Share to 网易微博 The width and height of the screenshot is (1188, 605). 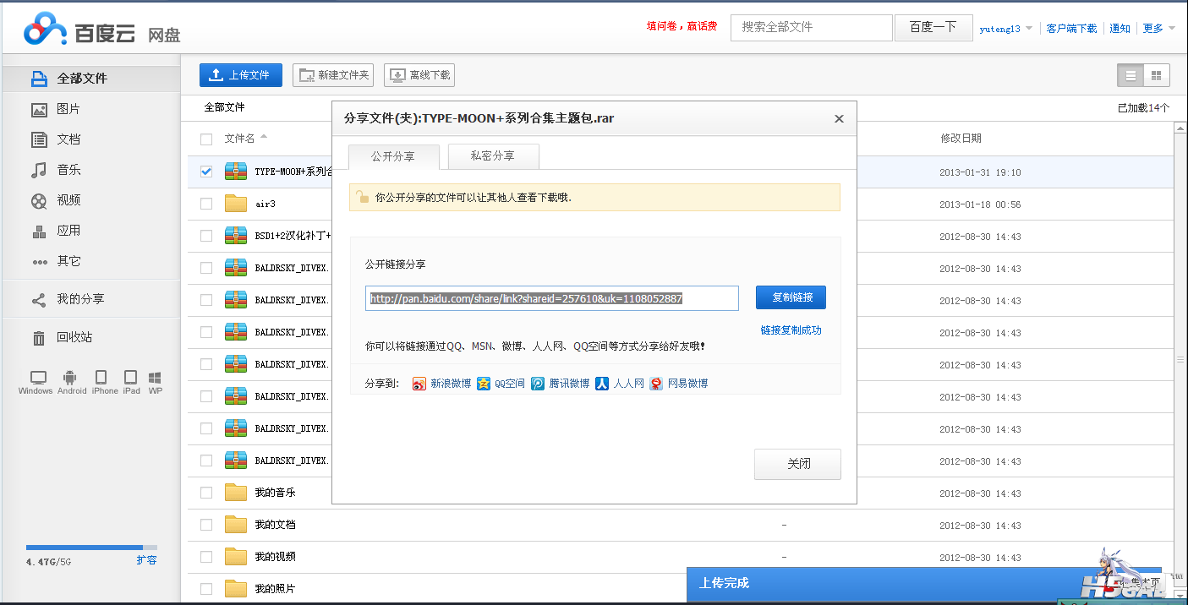[x=678, y=384]
